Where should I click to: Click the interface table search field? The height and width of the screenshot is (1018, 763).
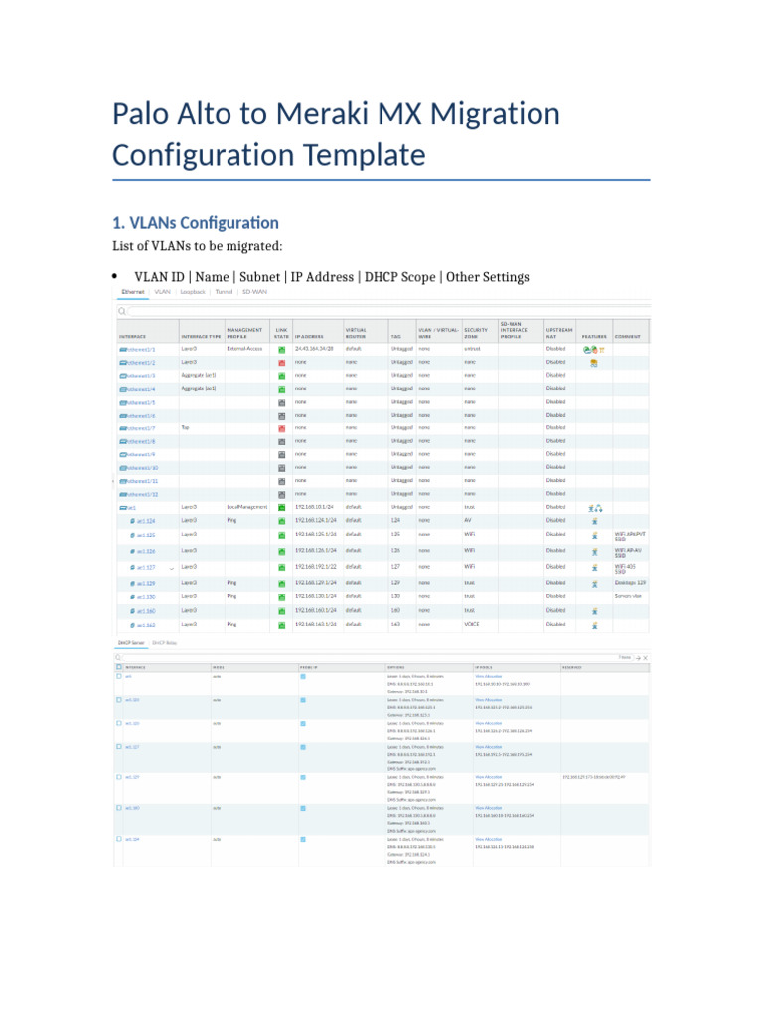click(x=388, y=311)
